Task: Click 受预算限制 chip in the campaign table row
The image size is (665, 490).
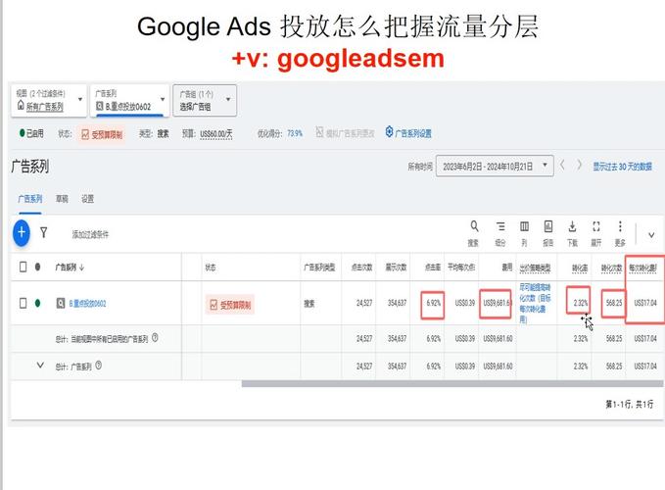Action: tap(230, 305)
